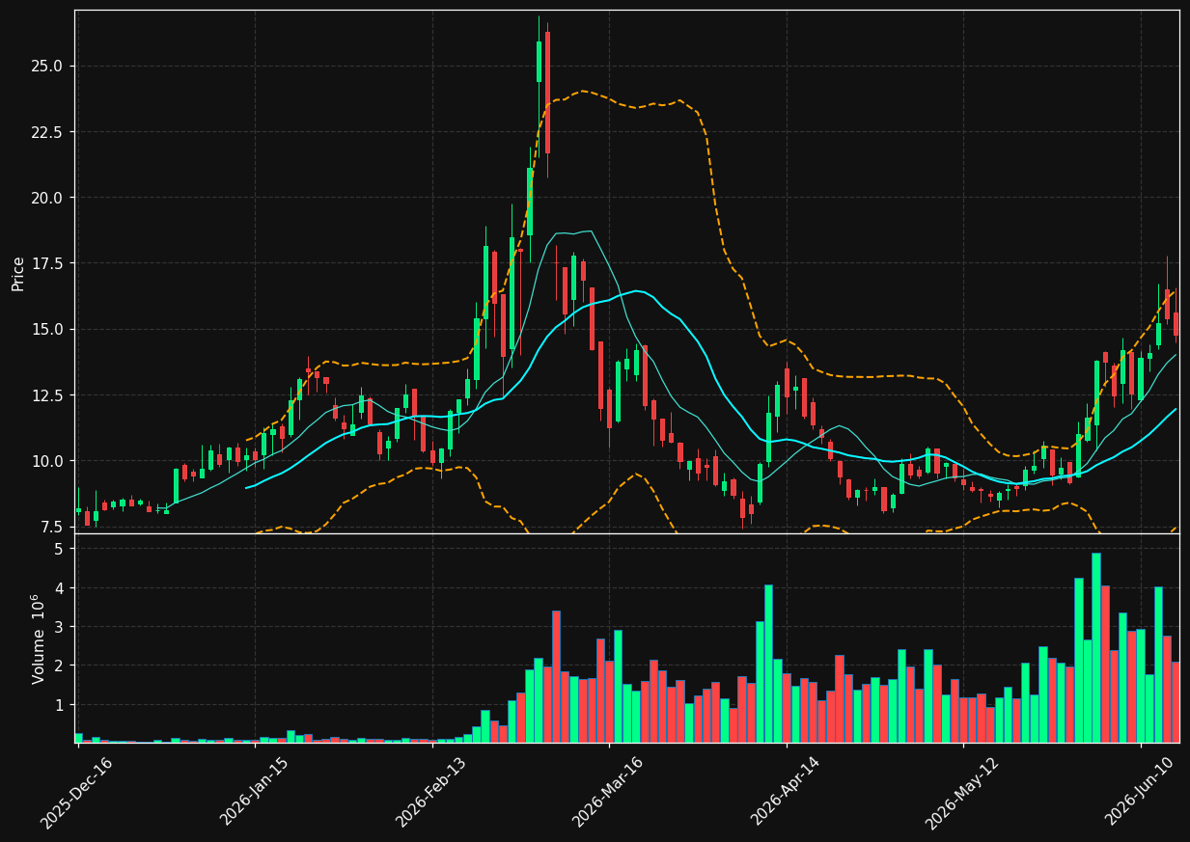Click the tallest green volume bar near 5
Viewport: 1190px width, 842px height.
1096,647
